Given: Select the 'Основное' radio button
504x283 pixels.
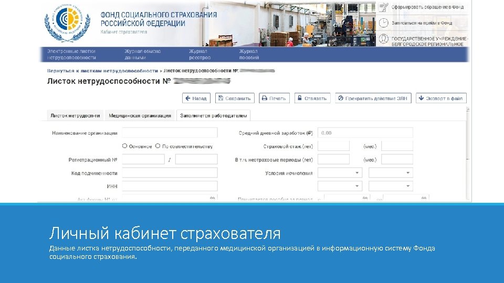Looking at the screenshot, I should click(x=125, y=146).
